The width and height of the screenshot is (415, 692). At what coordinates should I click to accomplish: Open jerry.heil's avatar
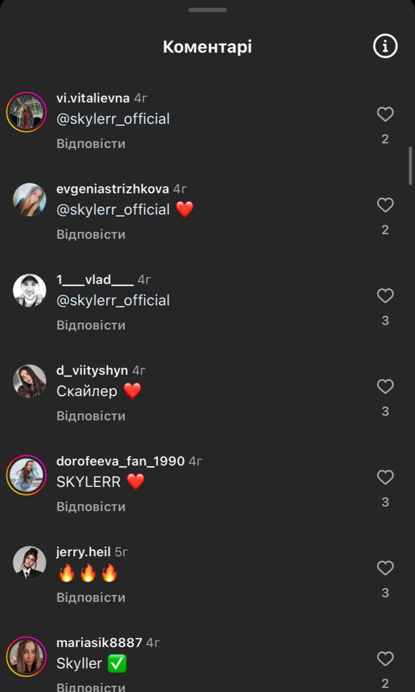pyautogui.click(x=29, y=563)
